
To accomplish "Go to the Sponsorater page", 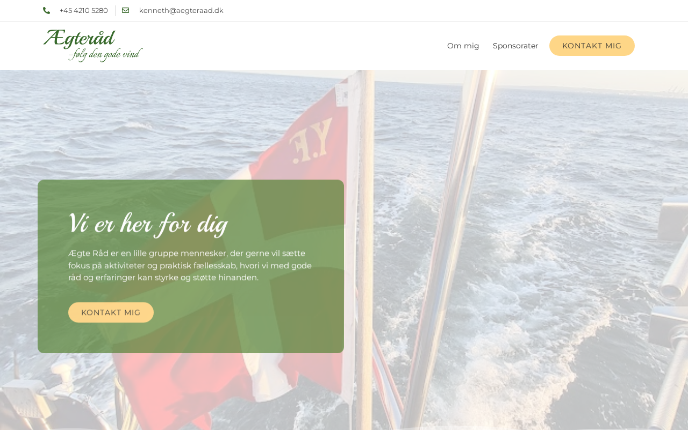I will 515,46.
